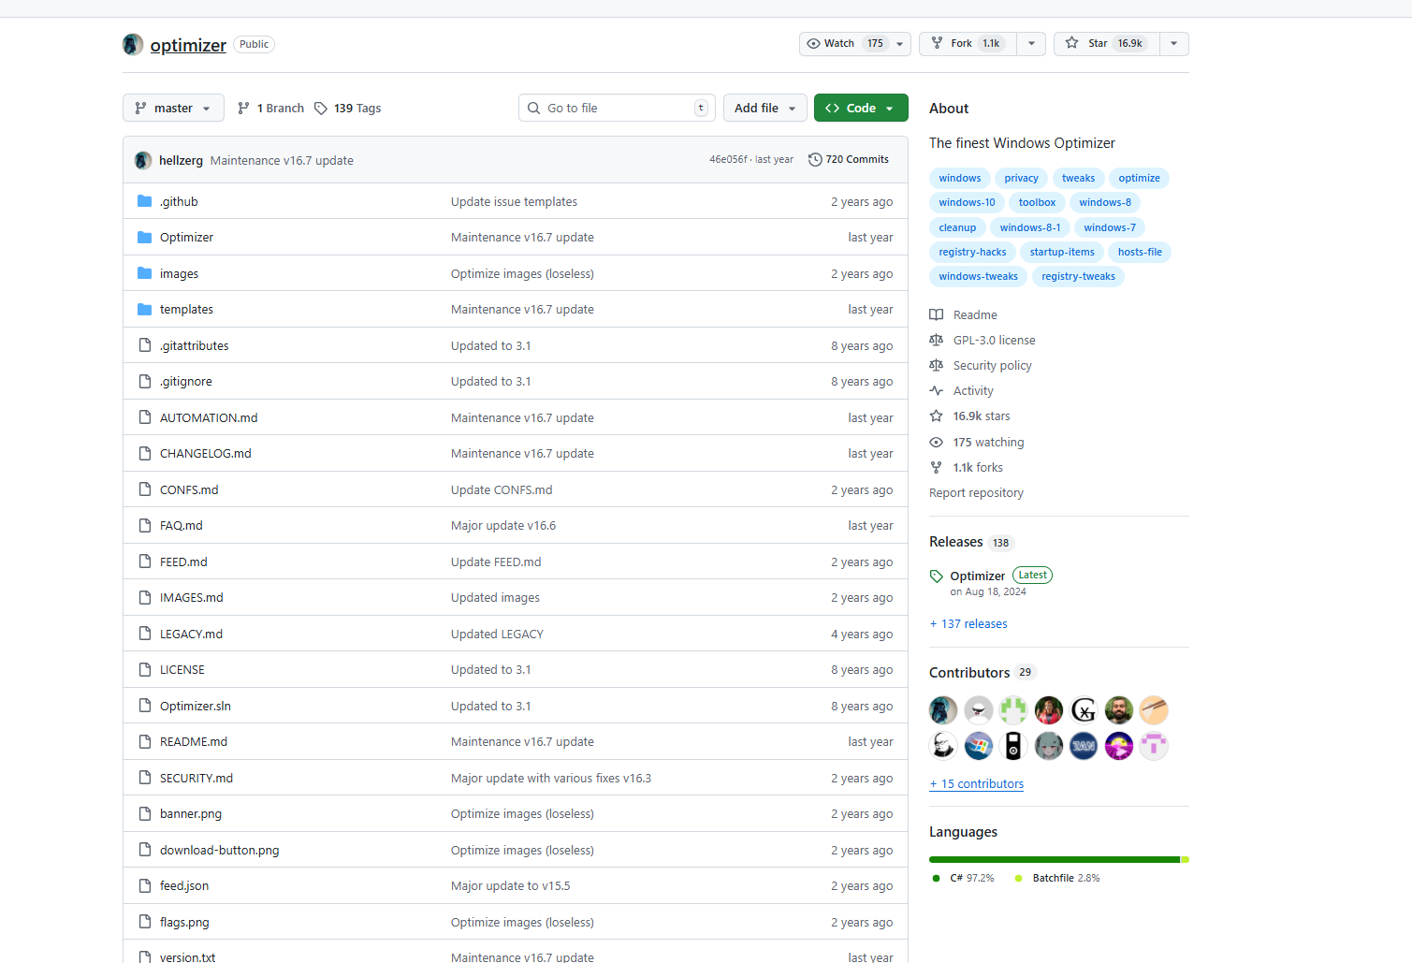
Task: Open the bearded man contributor avatar
Action: [1119, 710]
